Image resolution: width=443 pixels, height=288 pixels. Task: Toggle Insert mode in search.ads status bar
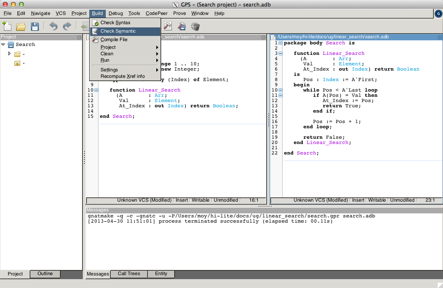[182, 200]
